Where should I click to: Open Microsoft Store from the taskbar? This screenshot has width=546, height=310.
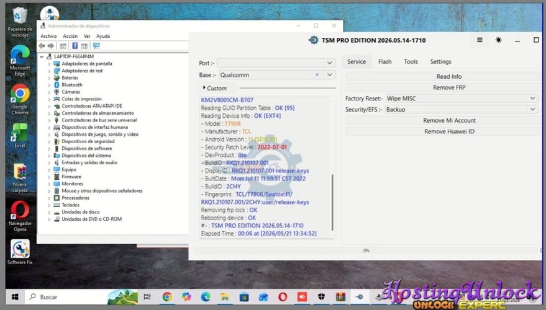point(244,297)
